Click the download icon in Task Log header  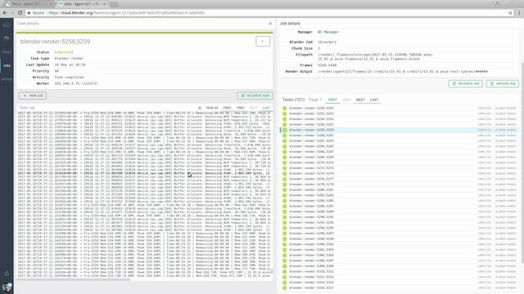(200, 108)
